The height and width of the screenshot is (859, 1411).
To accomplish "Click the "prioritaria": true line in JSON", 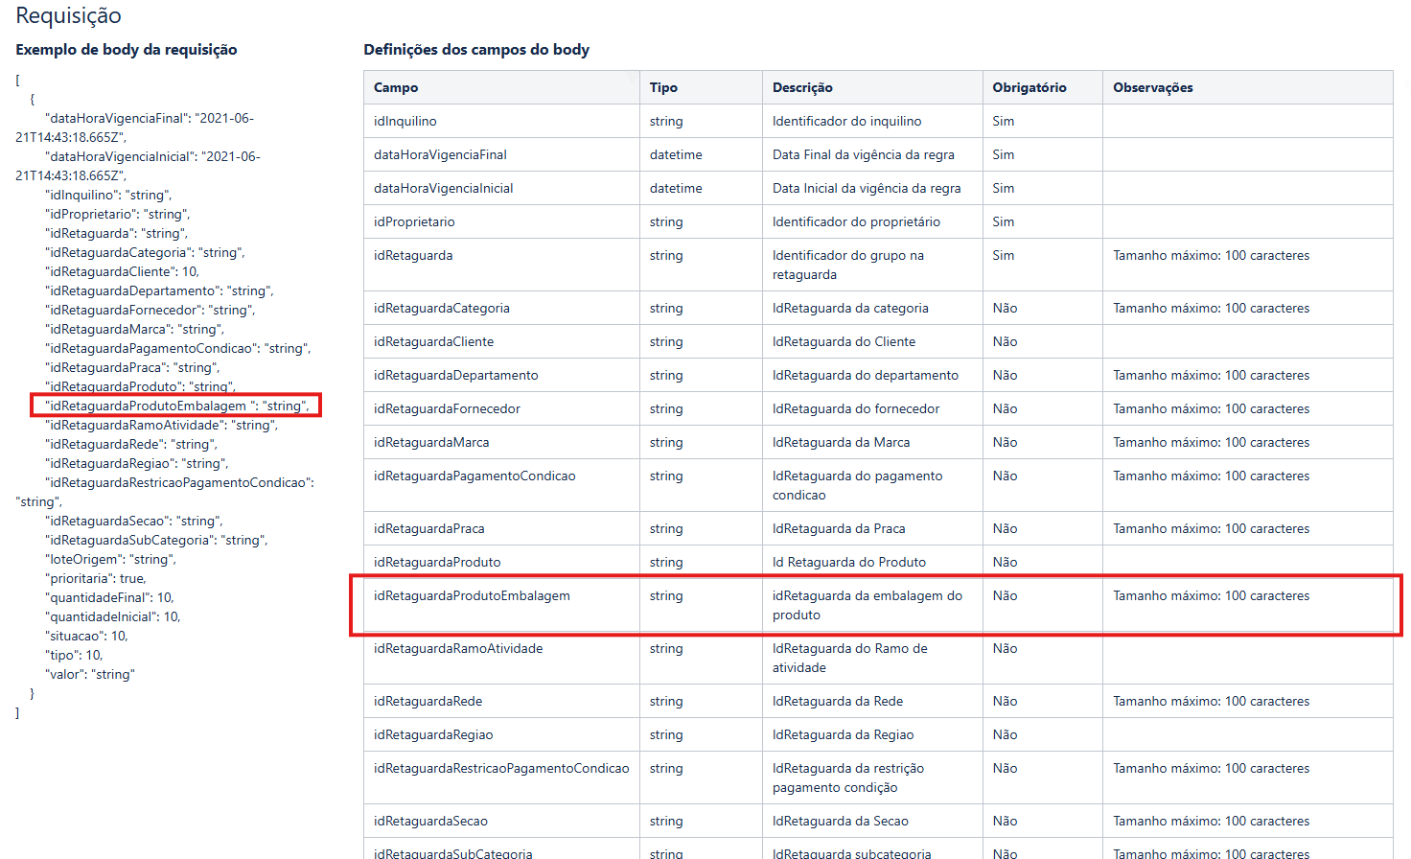I will point(96,578).
